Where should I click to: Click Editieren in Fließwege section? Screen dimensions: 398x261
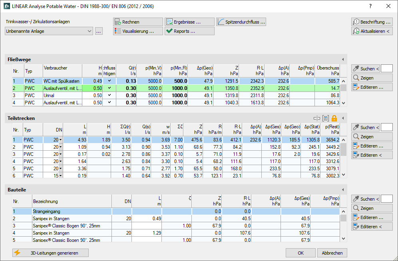372,87
